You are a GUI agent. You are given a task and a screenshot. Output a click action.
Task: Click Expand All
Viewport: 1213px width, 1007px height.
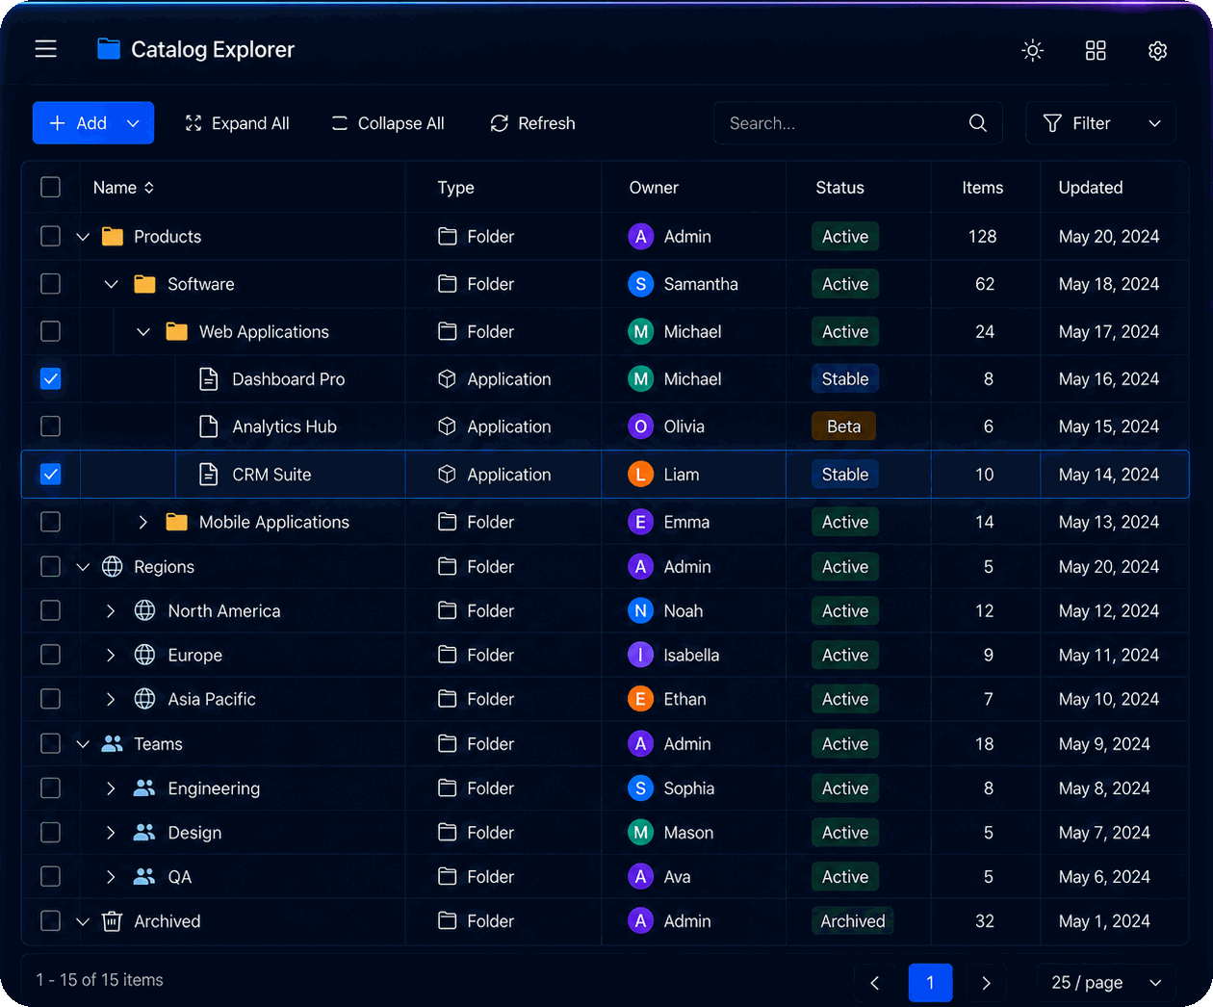coord(237,123)
